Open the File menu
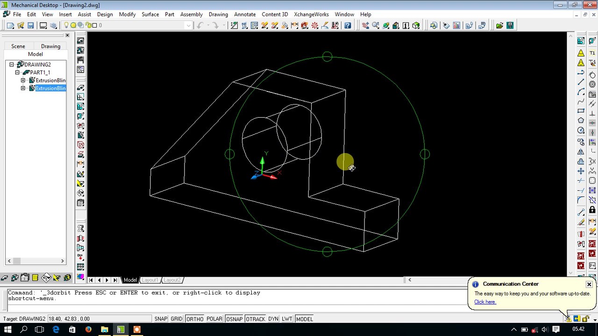The image size is (598, 336). pyautogui.click(x=17, y=14)
